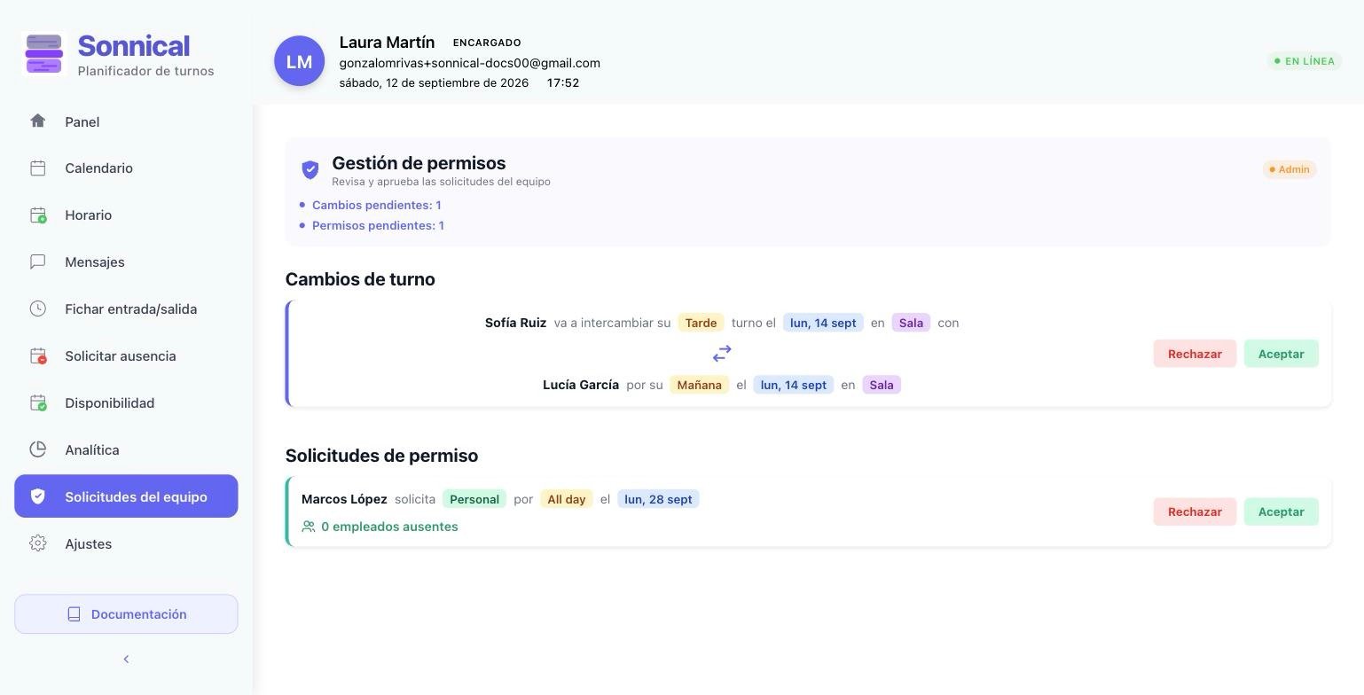Image resolution: width=1364 pixels, height=695 pixels.
Task: Click the Calendario calendar icon
Action: point(37,168)
